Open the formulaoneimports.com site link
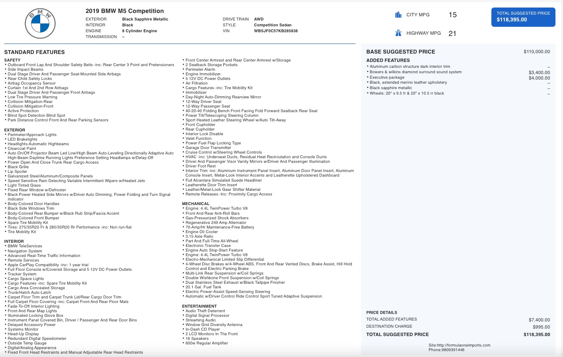Viewport: 563px width, 357px height. (x=463, y=345)
